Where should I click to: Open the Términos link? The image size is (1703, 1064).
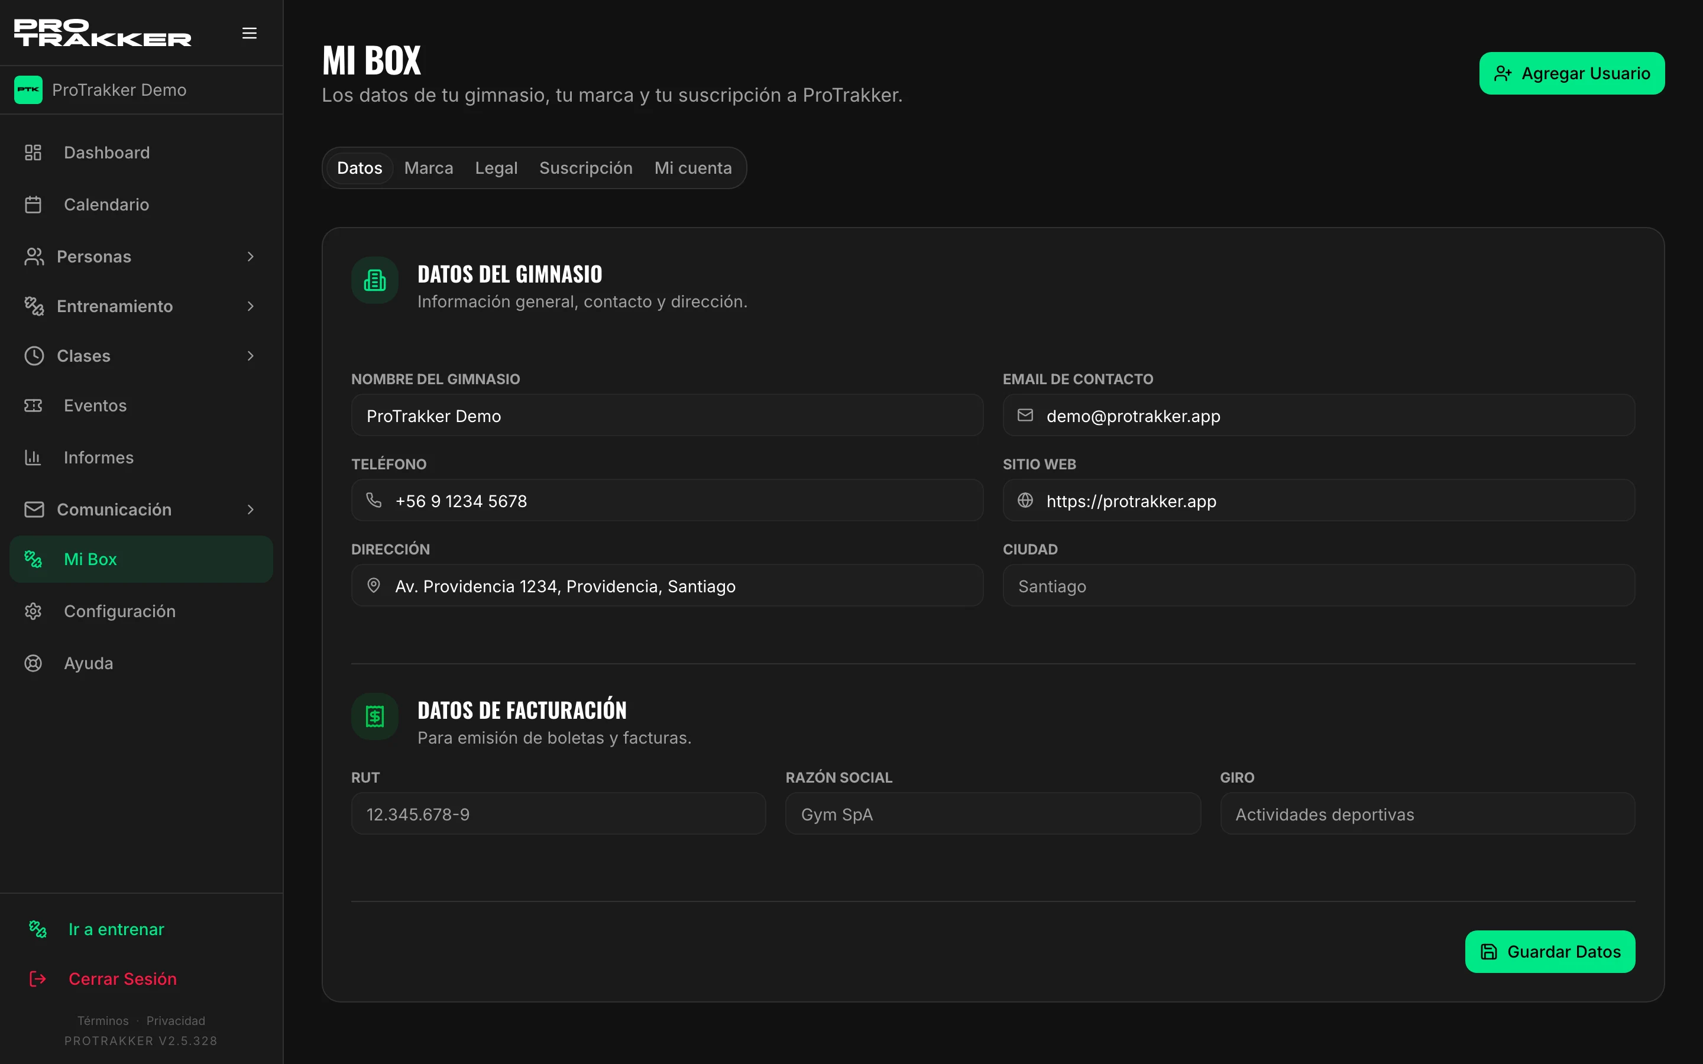coord(103,1020)
